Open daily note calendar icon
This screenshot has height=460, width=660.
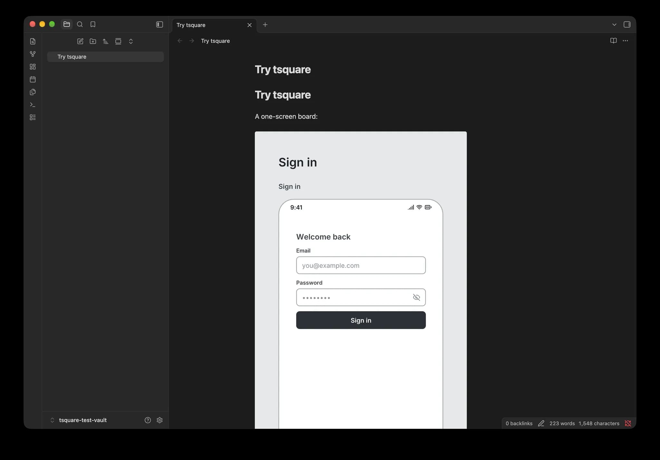click(33, 79)
